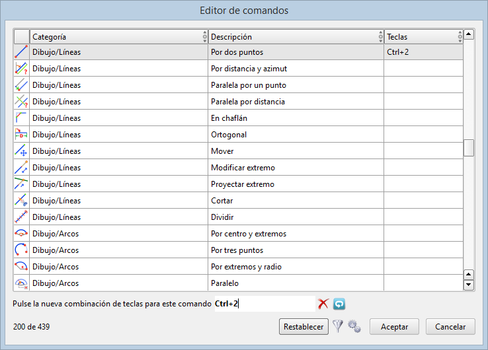The width and height of the screenshot is (488, 350).
Task: Select the 'Cortar' row
Action: pyautogui.click(x=239, y=200)
